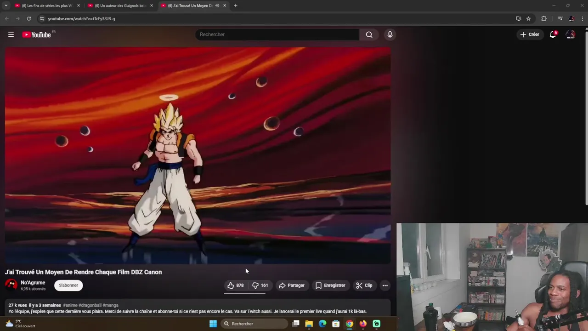Image resolution: width=588 pixels, height=331 pixels.
Task: Open the green app icon on taskbar
Action: coord(377,324)
